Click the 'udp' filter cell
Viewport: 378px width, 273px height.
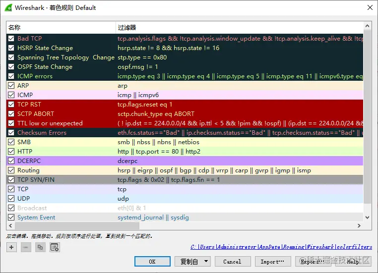coord(123,199)
